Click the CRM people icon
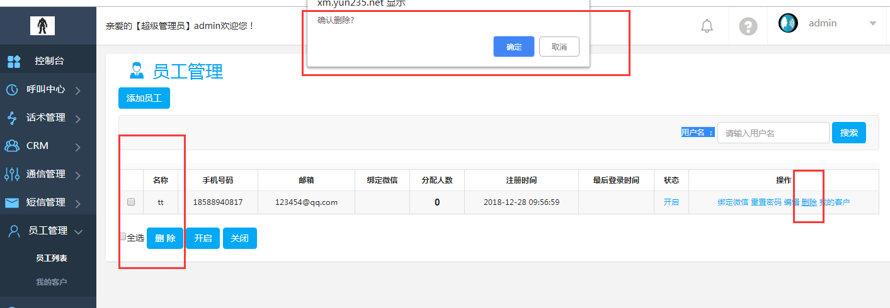The image size is (890, 308). 12,146
